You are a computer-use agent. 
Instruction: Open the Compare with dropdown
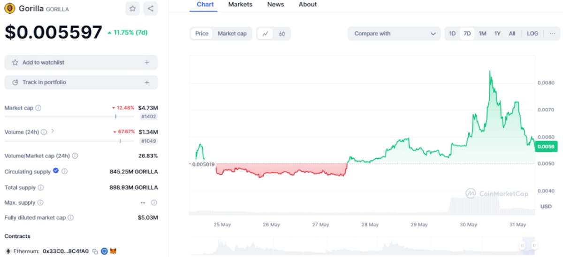coord(394,34)
